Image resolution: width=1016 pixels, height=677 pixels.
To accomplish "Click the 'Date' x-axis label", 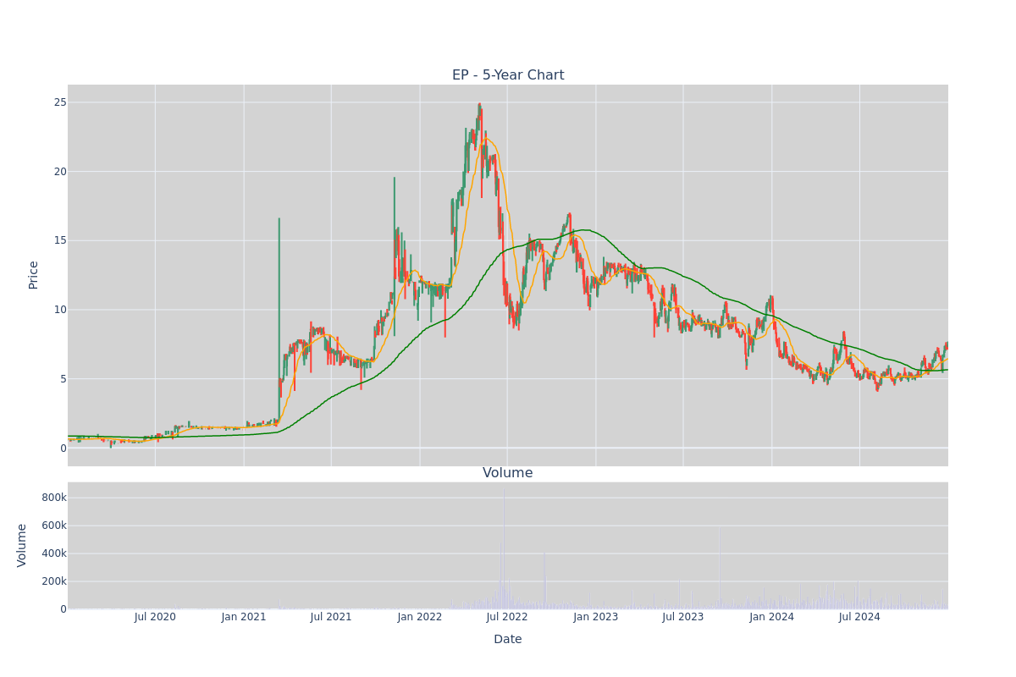I will click(508, 640).
